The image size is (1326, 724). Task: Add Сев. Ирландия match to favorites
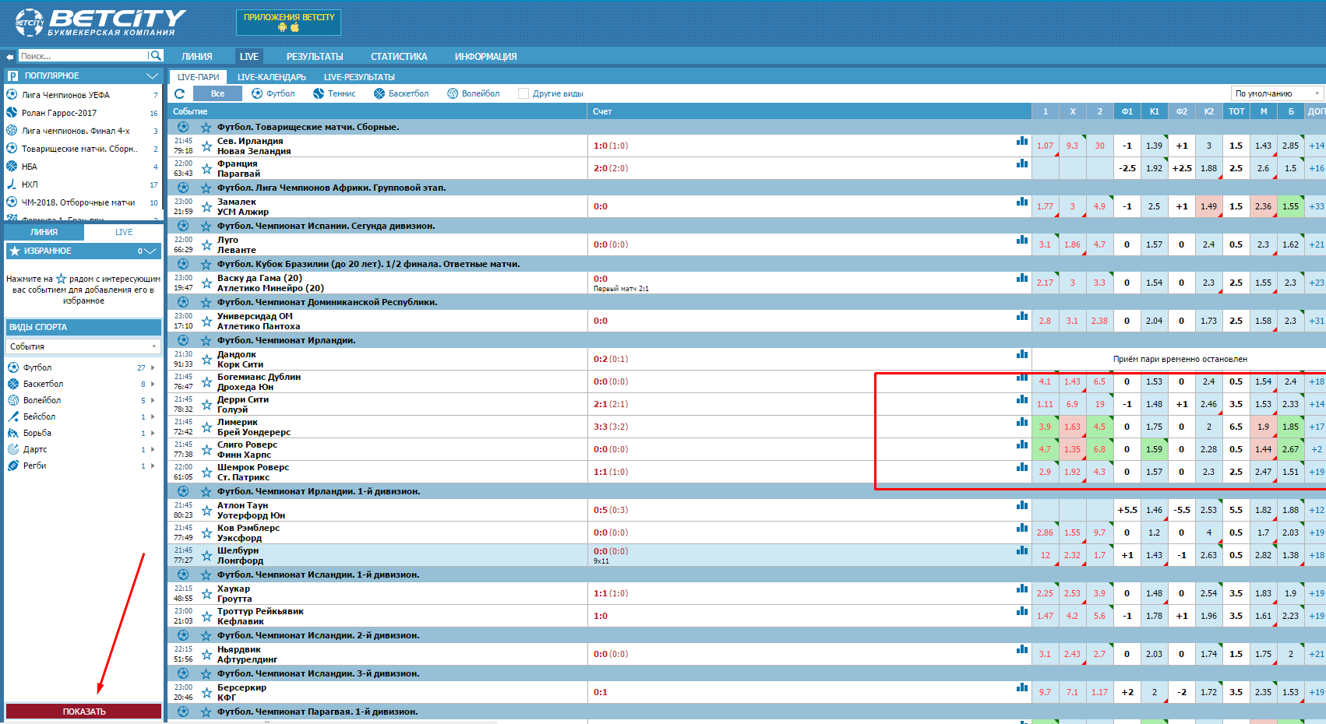point(206,146)
